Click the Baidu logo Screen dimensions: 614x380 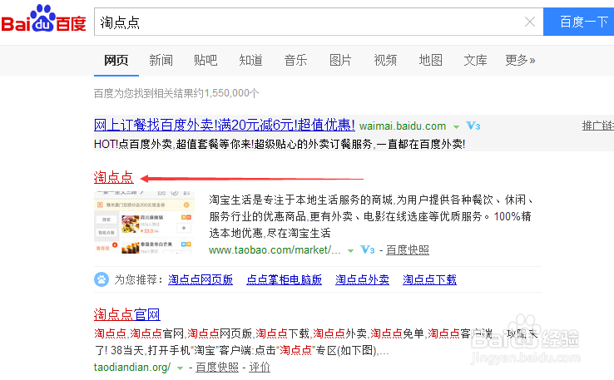click(43, 19)
